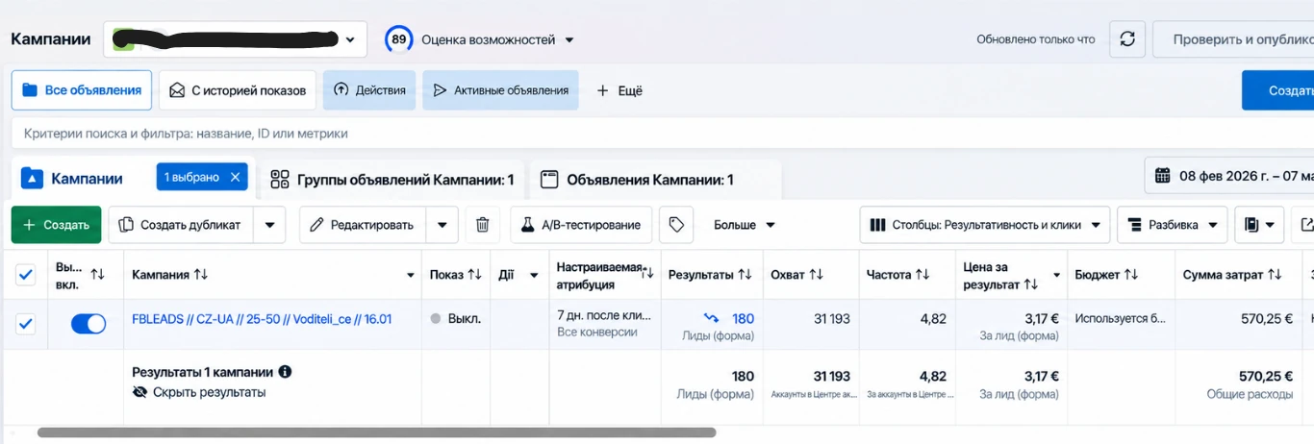
Task: Sort the Настраиваемая атрибуция column
Action: [x=647, y=275]
